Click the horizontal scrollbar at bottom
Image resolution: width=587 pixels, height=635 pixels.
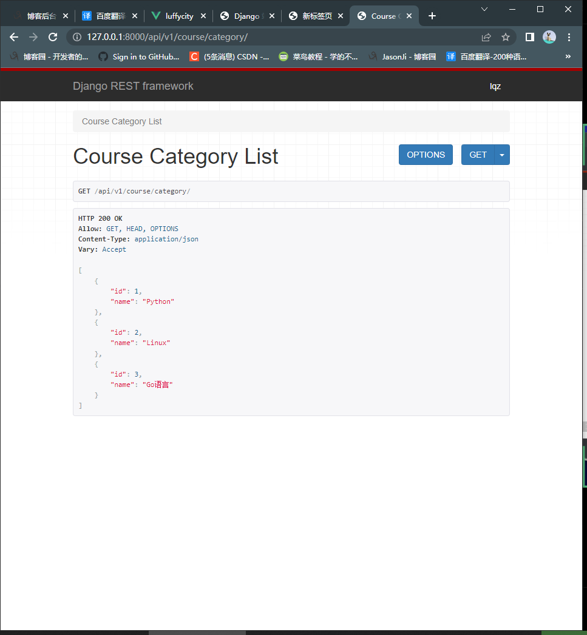(197, 633)
